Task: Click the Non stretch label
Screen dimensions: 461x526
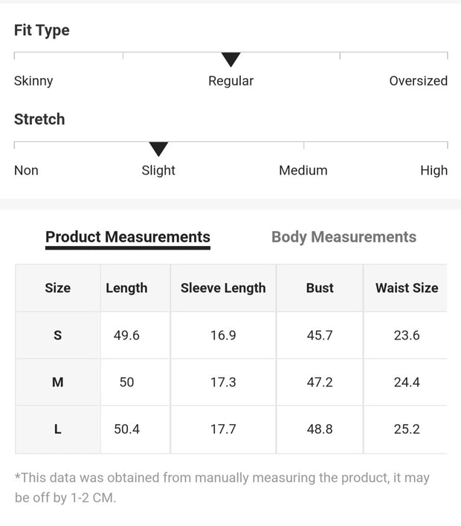Action: 26,170
